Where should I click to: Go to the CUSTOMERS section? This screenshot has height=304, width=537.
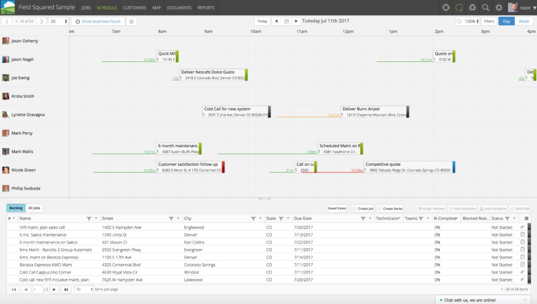coord(134,7)
